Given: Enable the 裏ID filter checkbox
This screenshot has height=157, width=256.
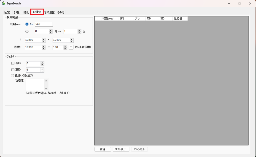Looking at the screenshot, I should pyautogui.click(x=13, y=69).
